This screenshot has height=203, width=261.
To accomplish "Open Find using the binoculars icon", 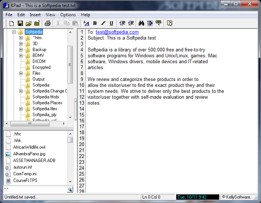I will coord(141,23).
